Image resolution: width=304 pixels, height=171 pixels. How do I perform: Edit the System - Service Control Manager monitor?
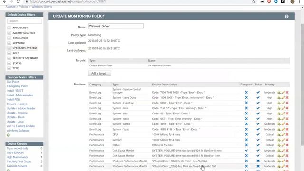click(283, 92)
